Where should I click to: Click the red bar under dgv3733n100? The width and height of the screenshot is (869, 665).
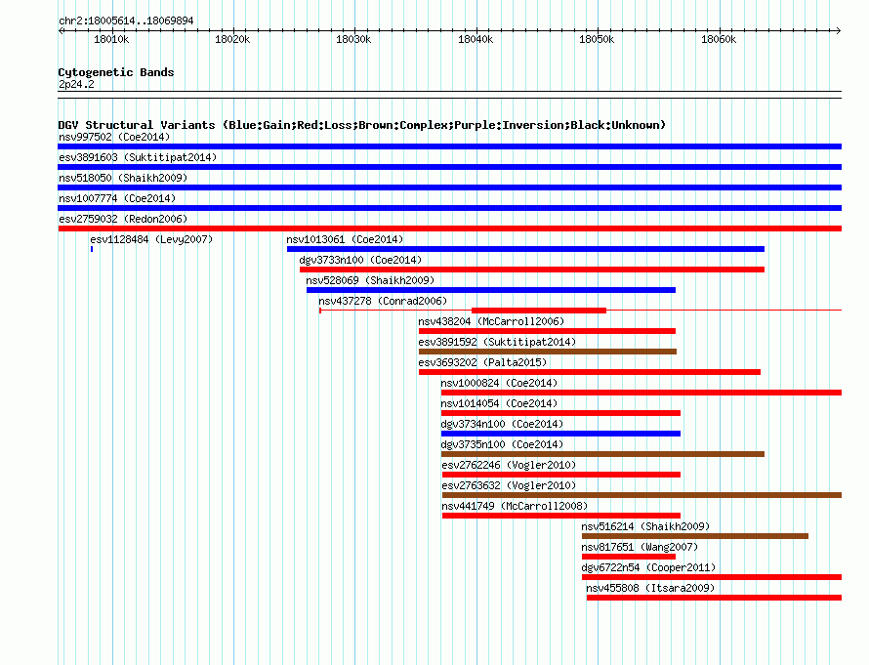(x=532, y=270)
